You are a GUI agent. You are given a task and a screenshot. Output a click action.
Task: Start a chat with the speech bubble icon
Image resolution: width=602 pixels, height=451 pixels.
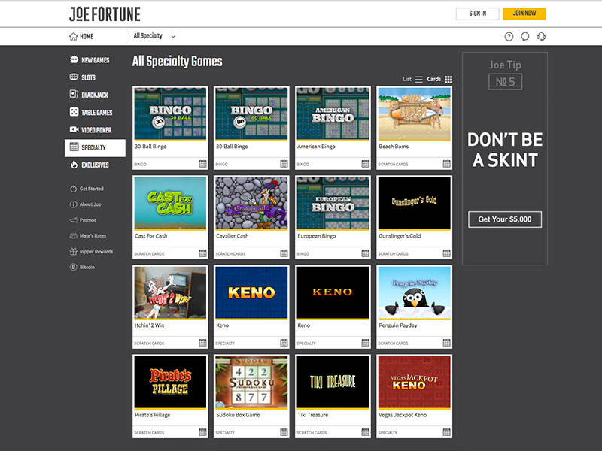527,36
